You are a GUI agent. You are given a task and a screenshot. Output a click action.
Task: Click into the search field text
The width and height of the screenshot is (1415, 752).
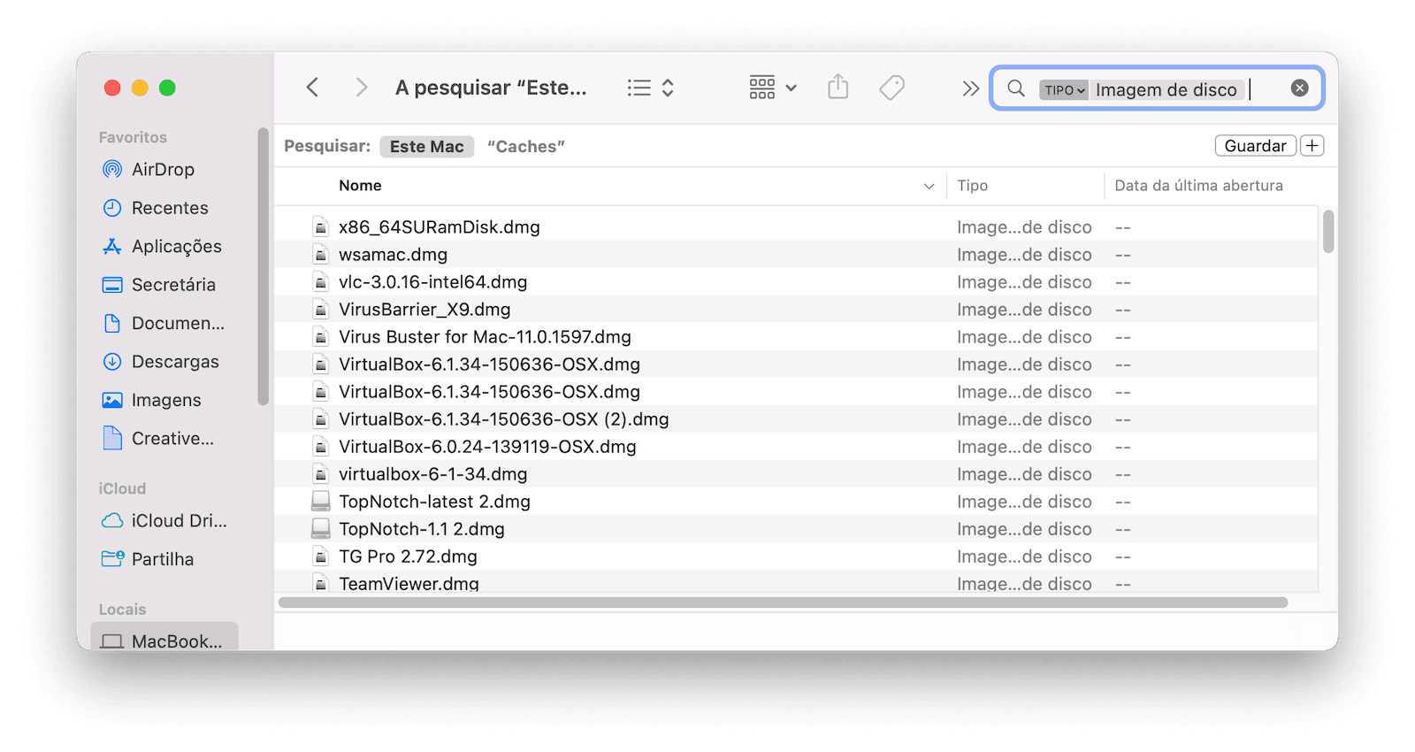[1166, 89]
